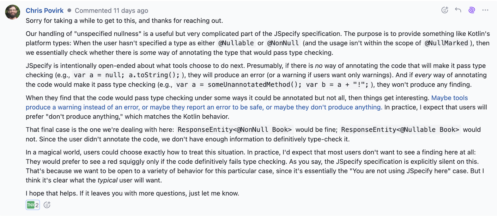Click the @Nullable inline code snippet
The width and height of the screenshot is (497, 216).
[236, 43]
